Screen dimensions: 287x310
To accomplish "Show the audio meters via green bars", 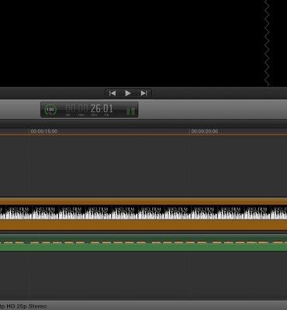I will point(131,111).
